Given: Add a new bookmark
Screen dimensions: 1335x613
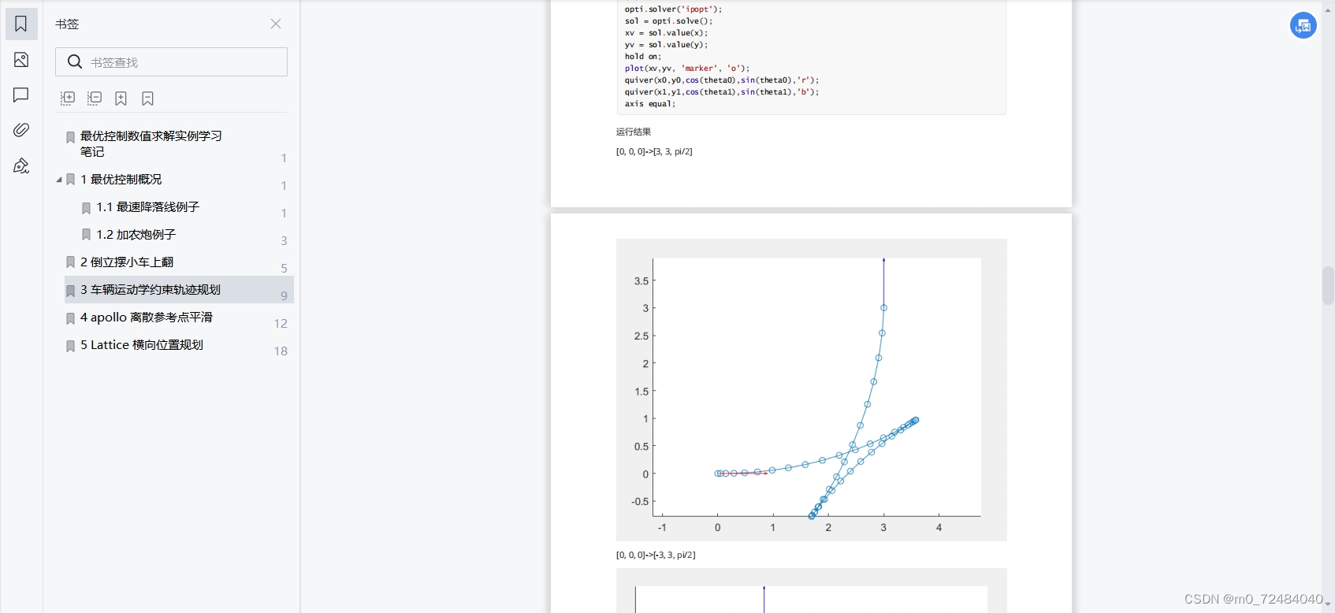Looking at the screenshot, I should (121, 98).
